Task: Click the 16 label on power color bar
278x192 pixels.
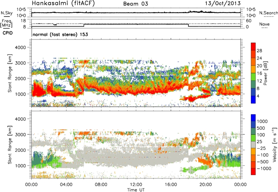Action: click(259, 73)
